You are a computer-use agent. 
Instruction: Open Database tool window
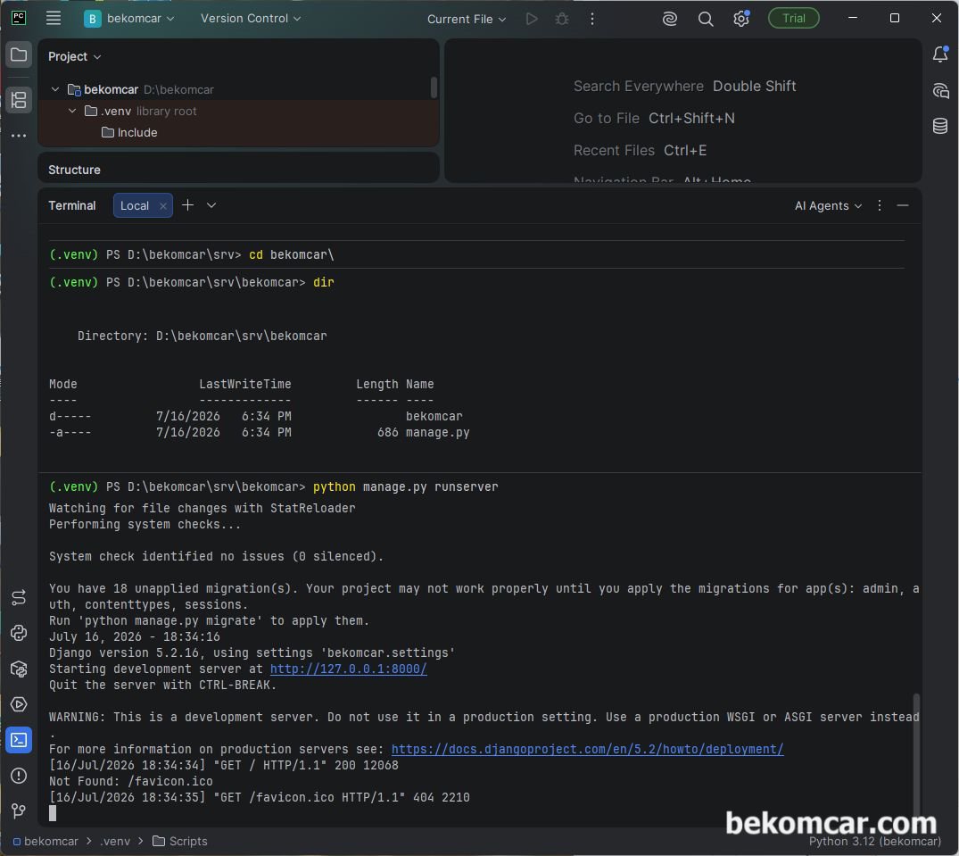pos(940,126)
